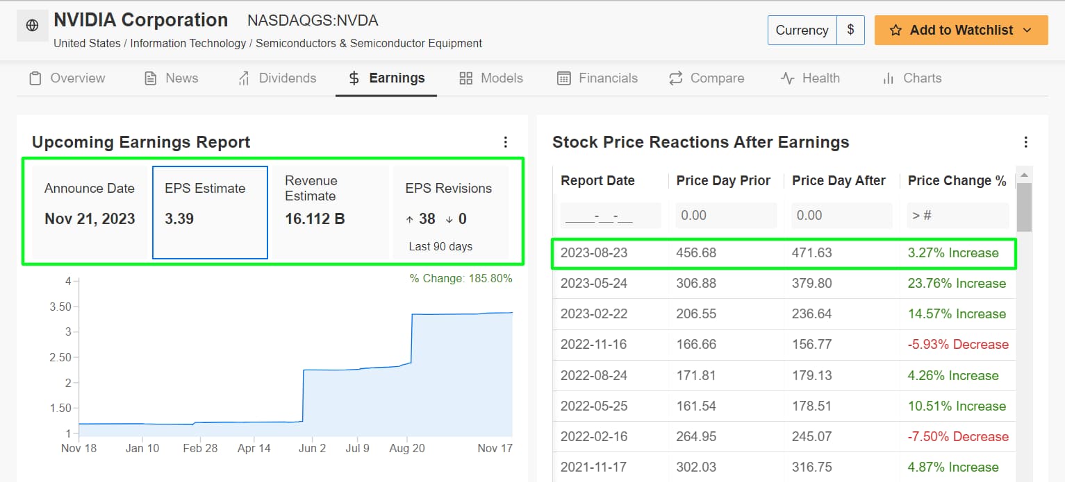Open Stock Price Reactions three-dot menu
The height and width of the screenshot is (482, 1065).
pos(1026,142)
